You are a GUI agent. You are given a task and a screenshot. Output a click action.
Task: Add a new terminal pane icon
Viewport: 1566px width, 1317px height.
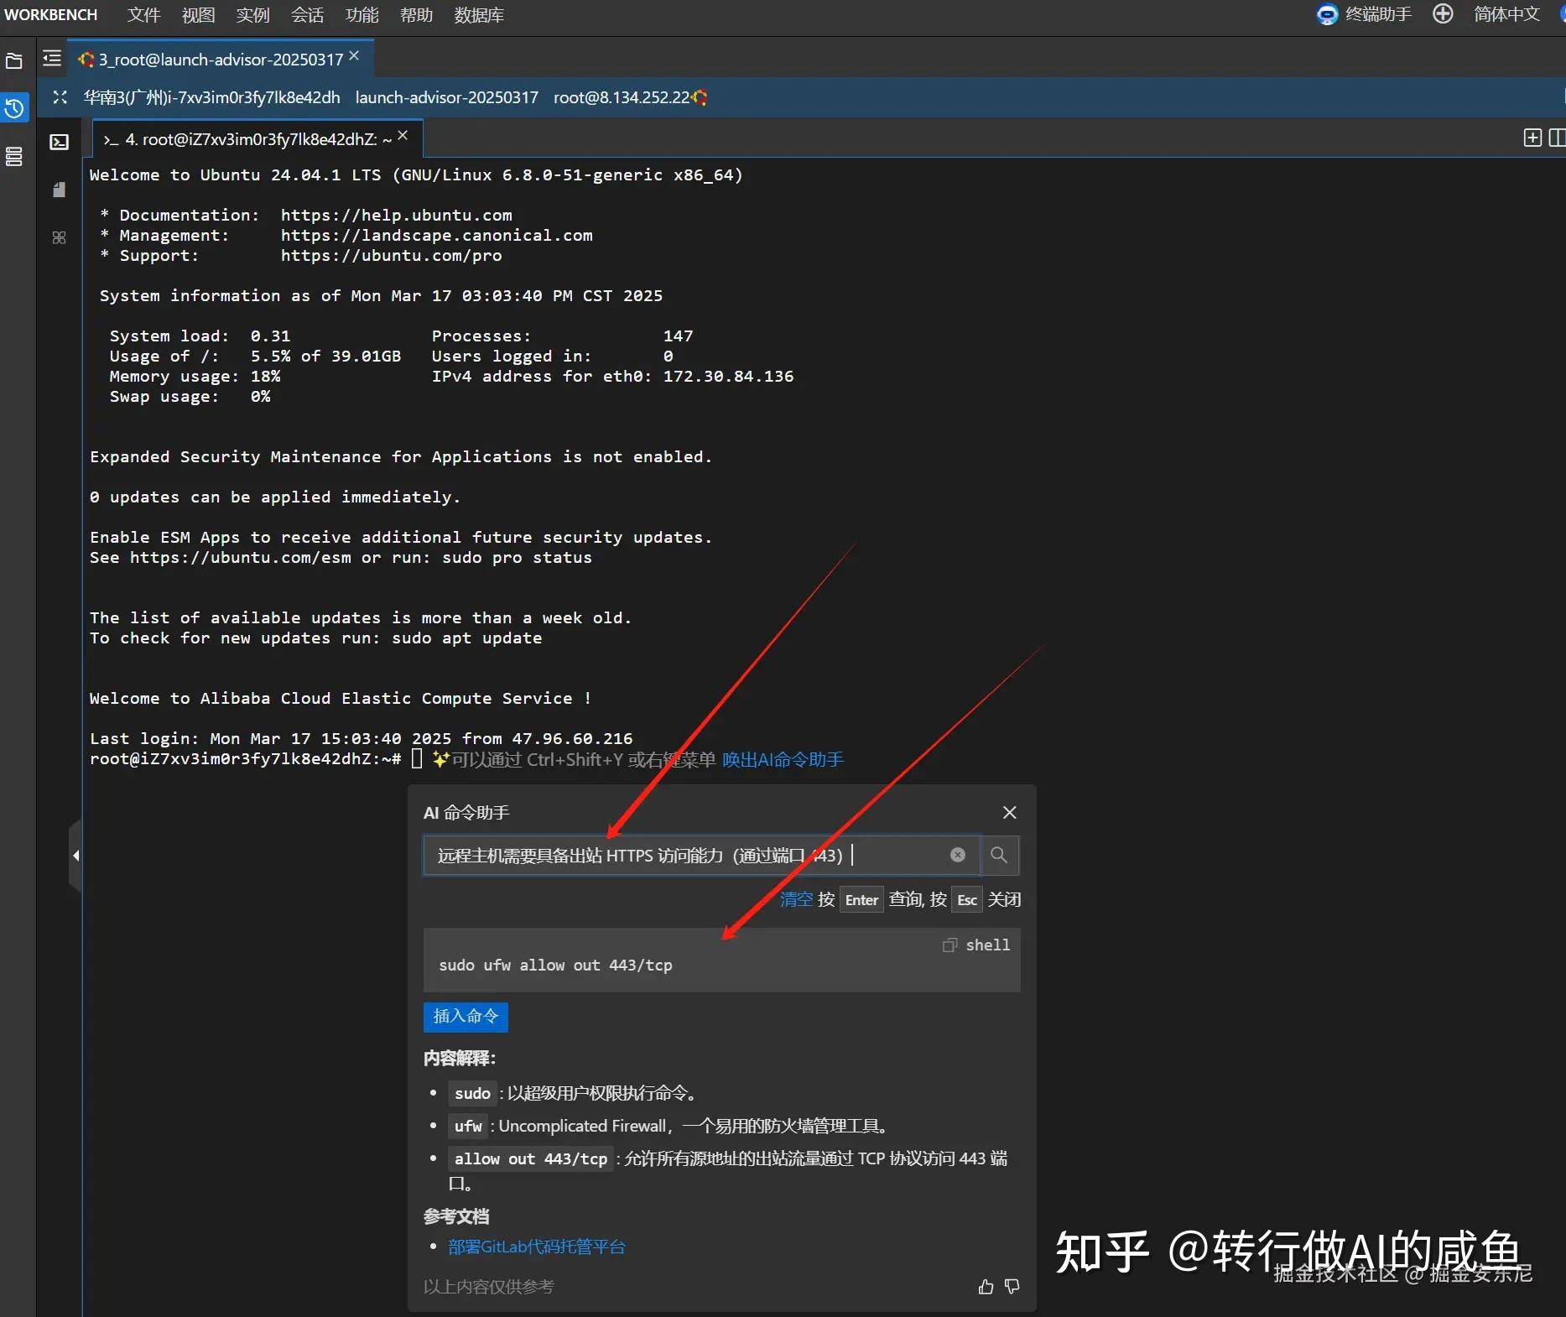1532,138
